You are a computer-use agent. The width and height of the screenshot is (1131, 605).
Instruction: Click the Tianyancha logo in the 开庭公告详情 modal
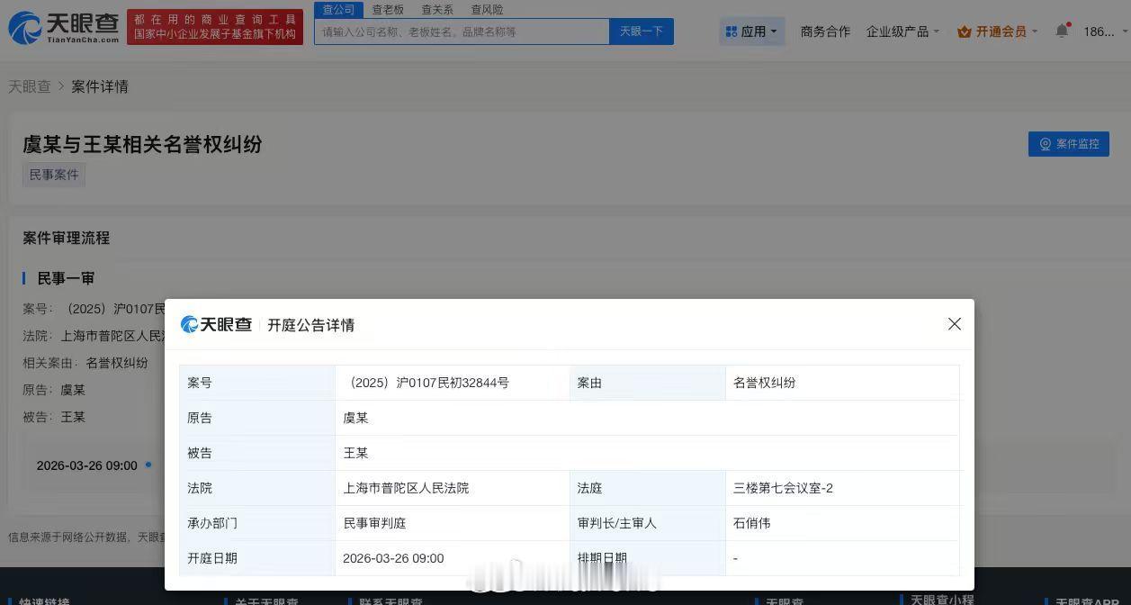pos(216,324)
